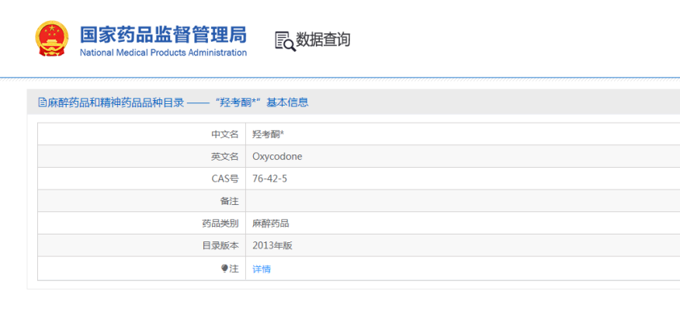Click the 2013年版 catalog version value
This screenshot has width=680, height=309.
pos(272,245)
